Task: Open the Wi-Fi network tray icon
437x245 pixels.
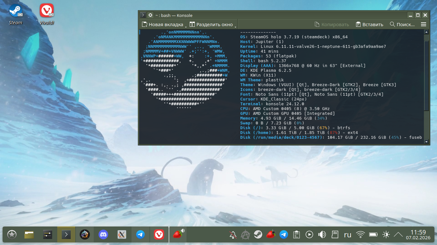Action: coord(361,235)
